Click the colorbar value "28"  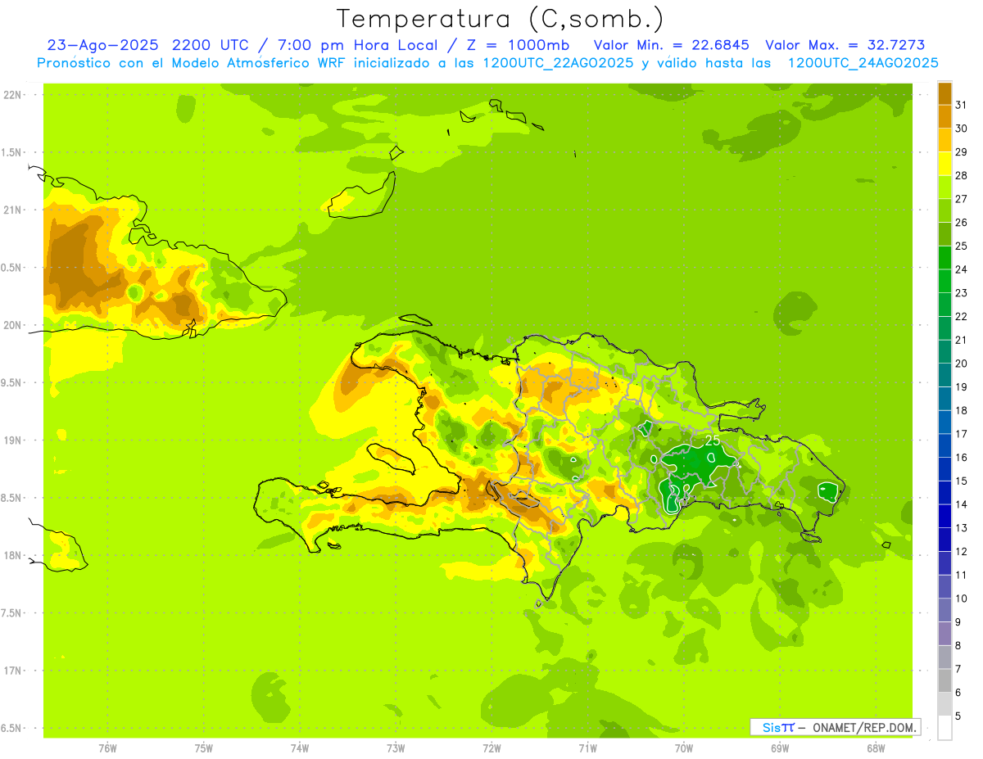point(962,175)
